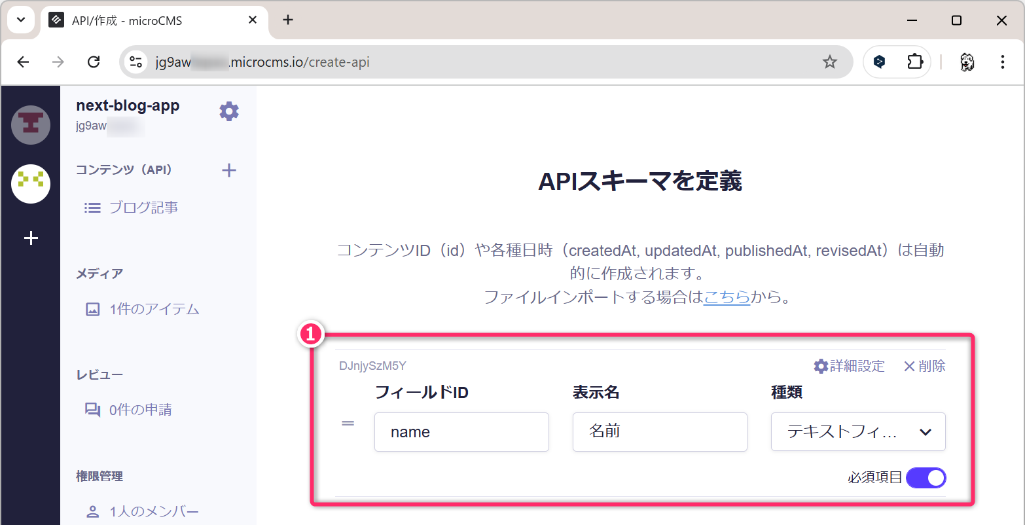Toggle the 必須項目 required switch
The image size is (1025, 525).
(x=926, y=478)
